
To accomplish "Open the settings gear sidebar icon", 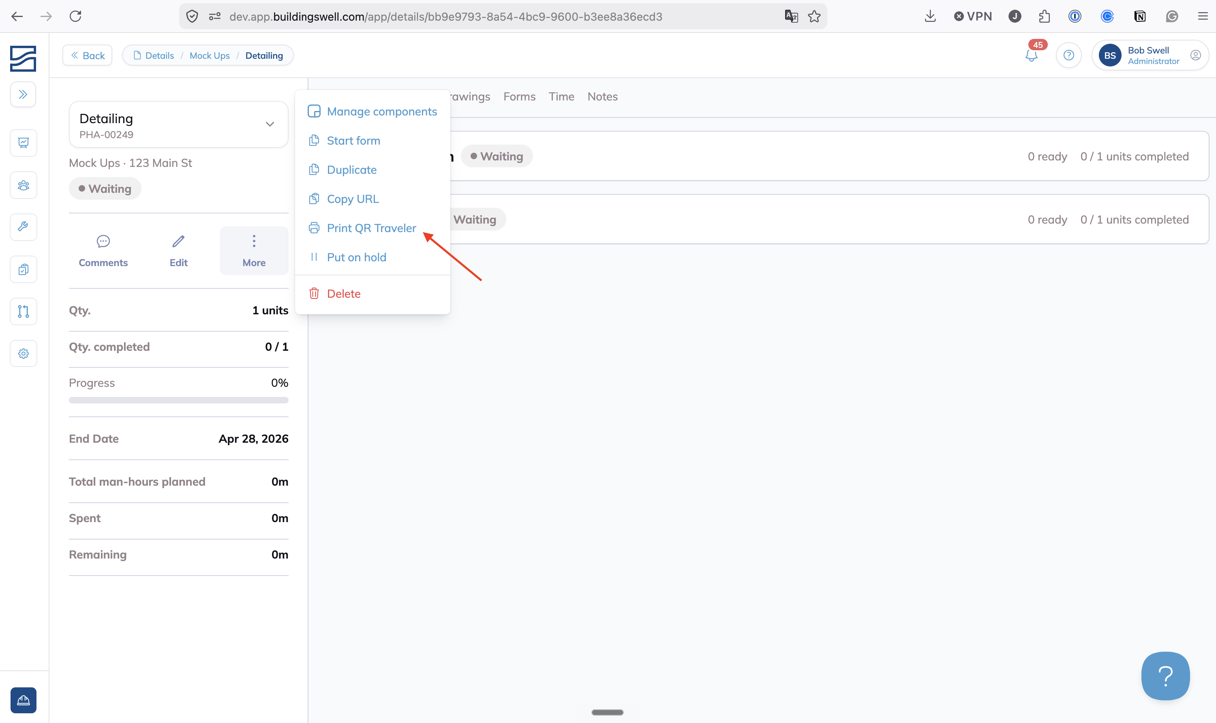I will pyautogui.click(x=23, y=354).
